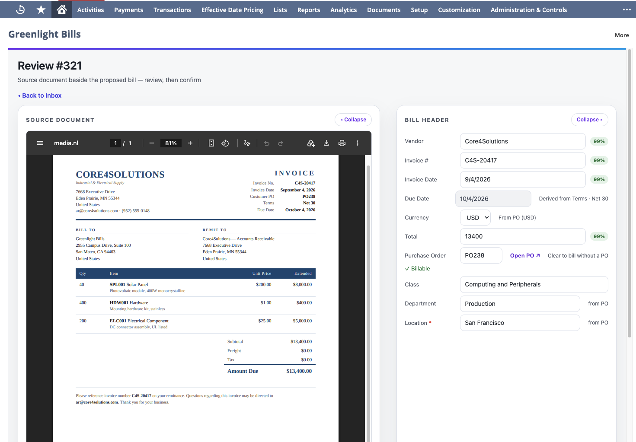Collapse the Bill Header panel
Screen dimensions: 636x442
(x=589, y=120)
